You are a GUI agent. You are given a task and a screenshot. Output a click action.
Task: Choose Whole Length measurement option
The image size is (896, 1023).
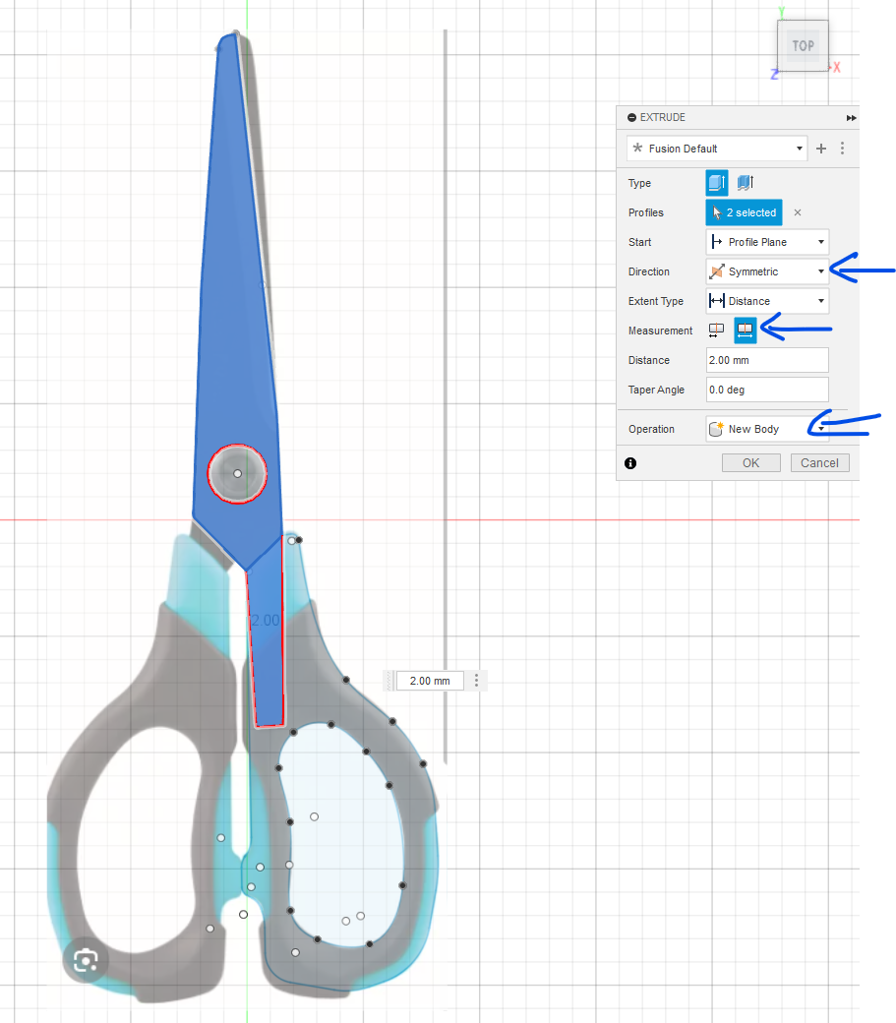click(x=746, y=331)
